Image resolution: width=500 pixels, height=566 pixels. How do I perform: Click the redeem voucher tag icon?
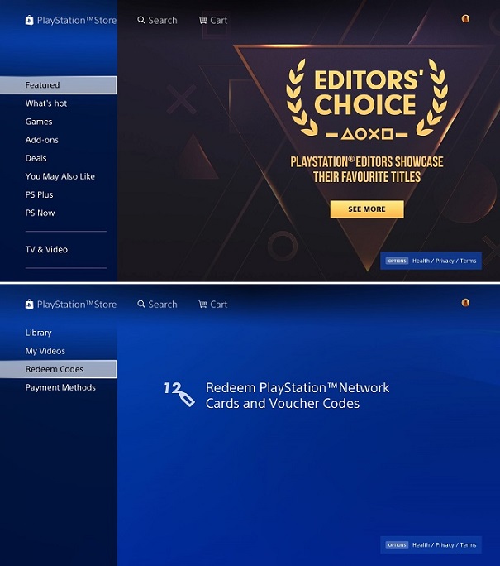pyautogui.click(x=179, y=394)
